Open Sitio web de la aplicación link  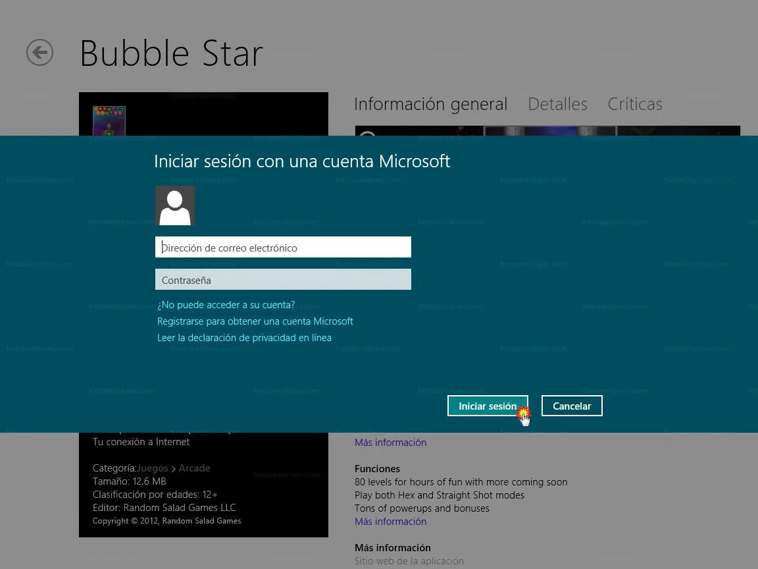tap(409, 561)
